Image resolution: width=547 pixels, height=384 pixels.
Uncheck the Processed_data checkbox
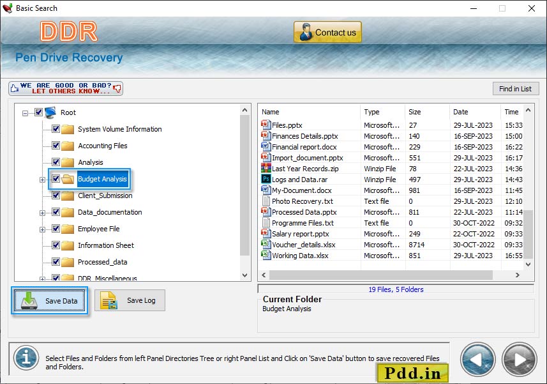pyautogui.click(x=56, y=261)
